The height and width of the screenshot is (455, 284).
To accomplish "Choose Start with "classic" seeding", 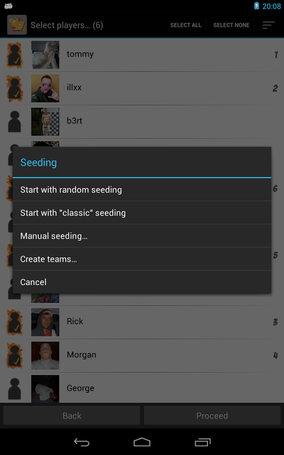I will [142, 213].
